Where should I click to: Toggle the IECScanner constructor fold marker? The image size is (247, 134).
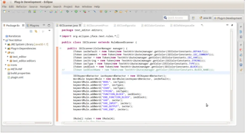coord(60,48)
